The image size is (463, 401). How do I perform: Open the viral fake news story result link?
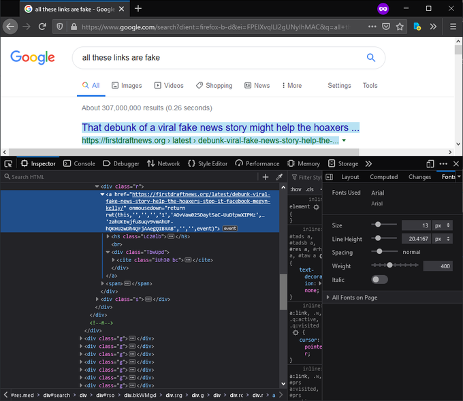click(221, 127)
